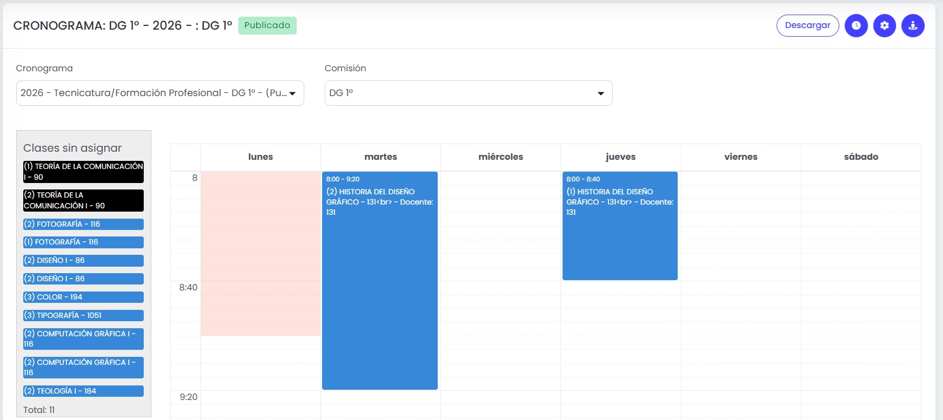
Task: Choose the (3) TIPOGRAFÍA - 1051 class
Action: [83, 315]
